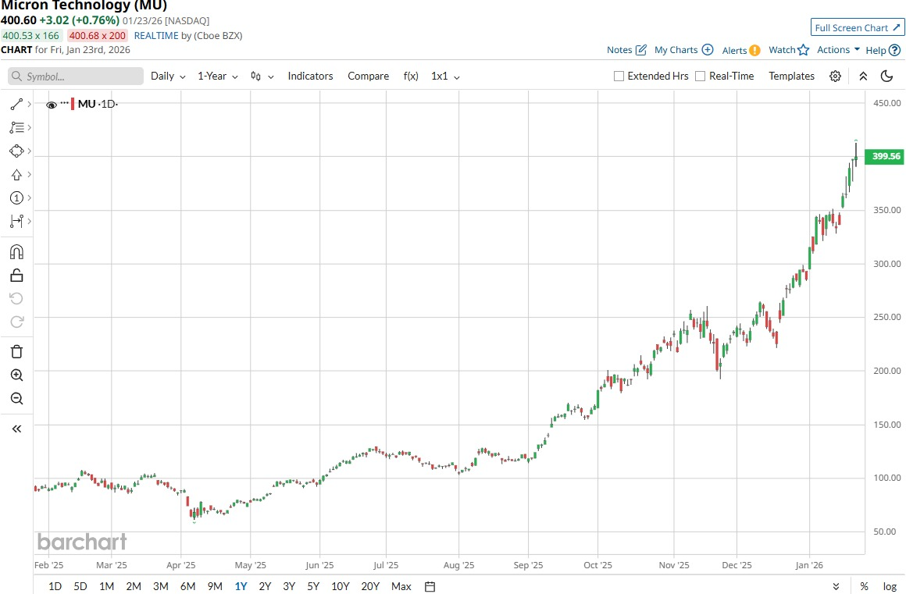The width and height of the screenshot is (906, 594).
Task: Enable Real-Time checkbox
Action: point(701,76)
